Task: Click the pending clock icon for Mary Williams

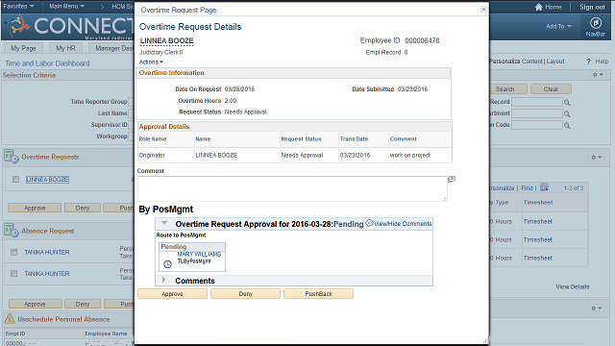Action: 167,264
